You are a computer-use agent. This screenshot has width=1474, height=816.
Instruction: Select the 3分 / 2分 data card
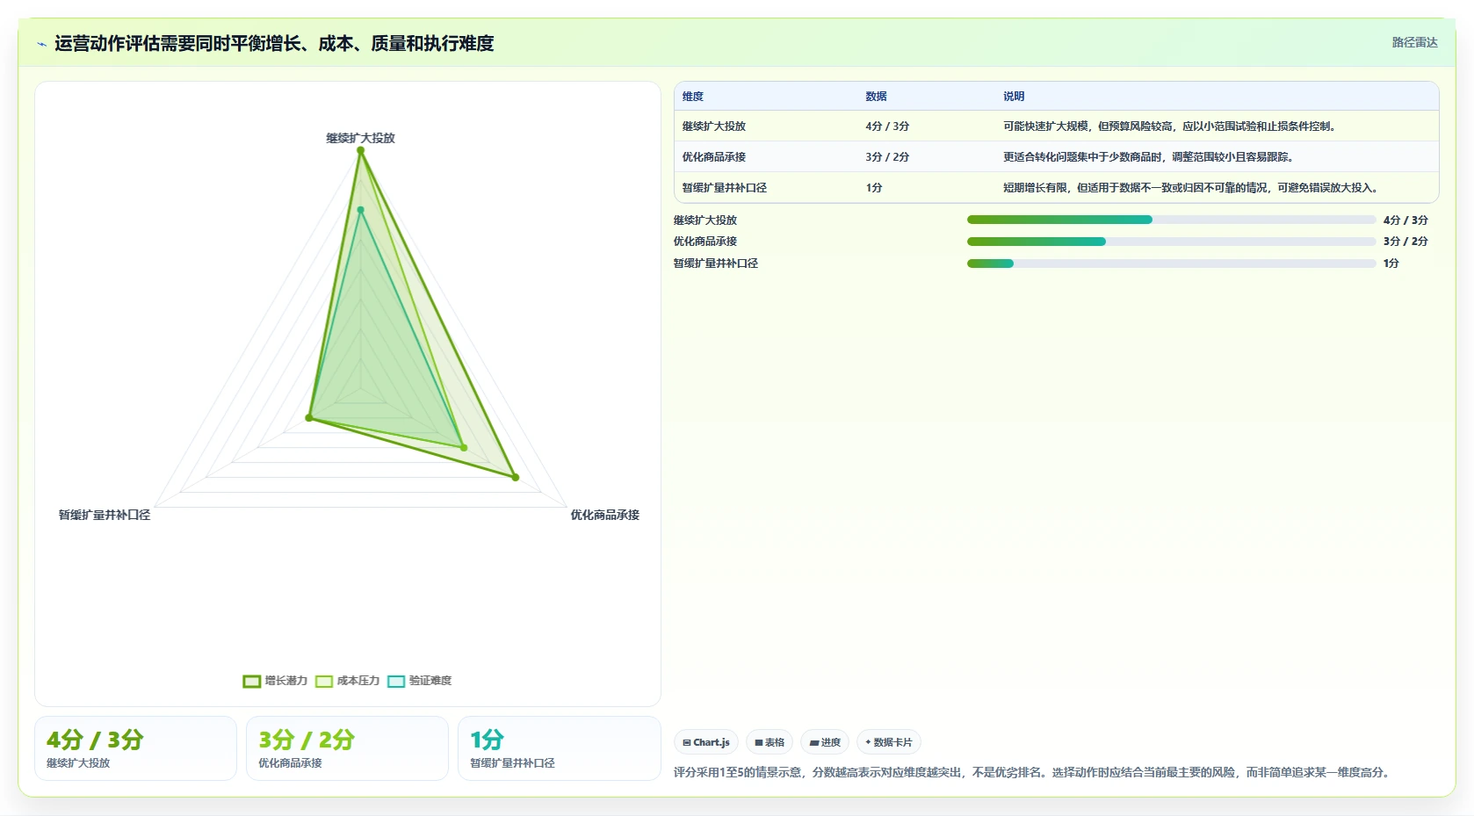point(347,748)
